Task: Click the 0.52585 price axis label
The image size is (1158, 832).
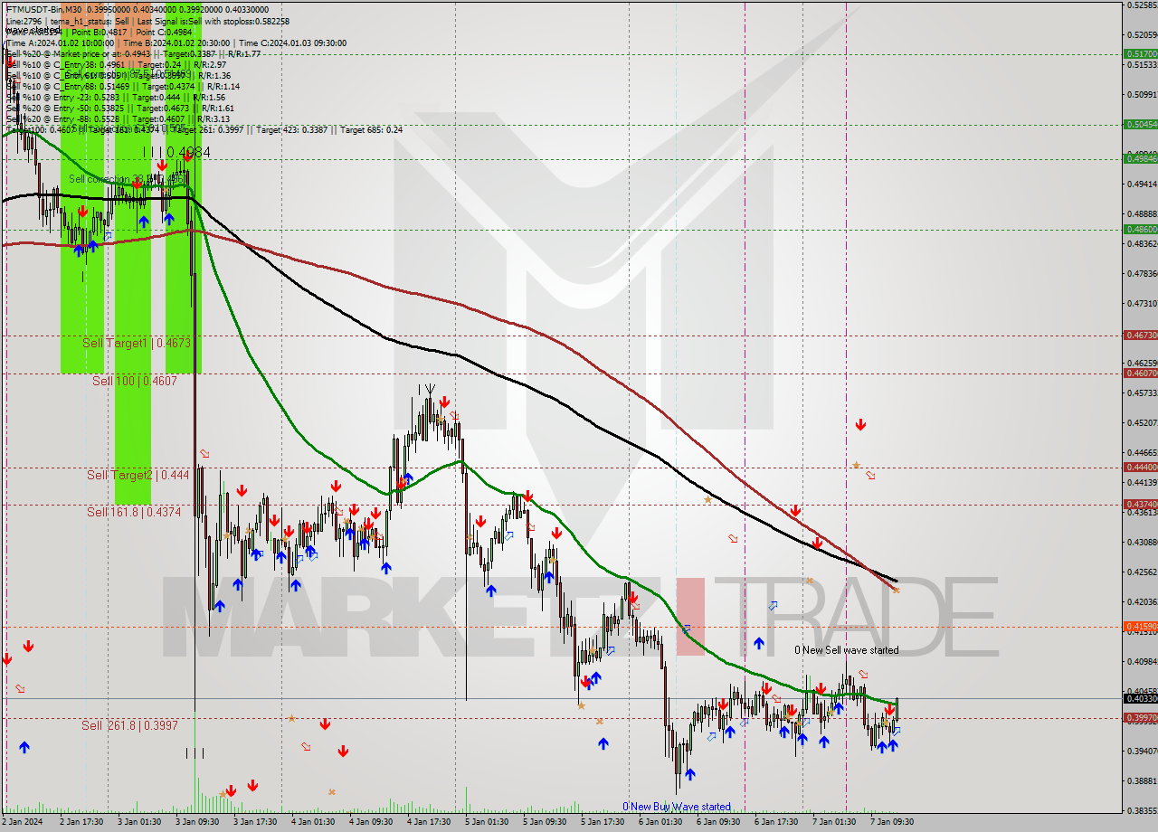Action: click(x=1142, y=5)
